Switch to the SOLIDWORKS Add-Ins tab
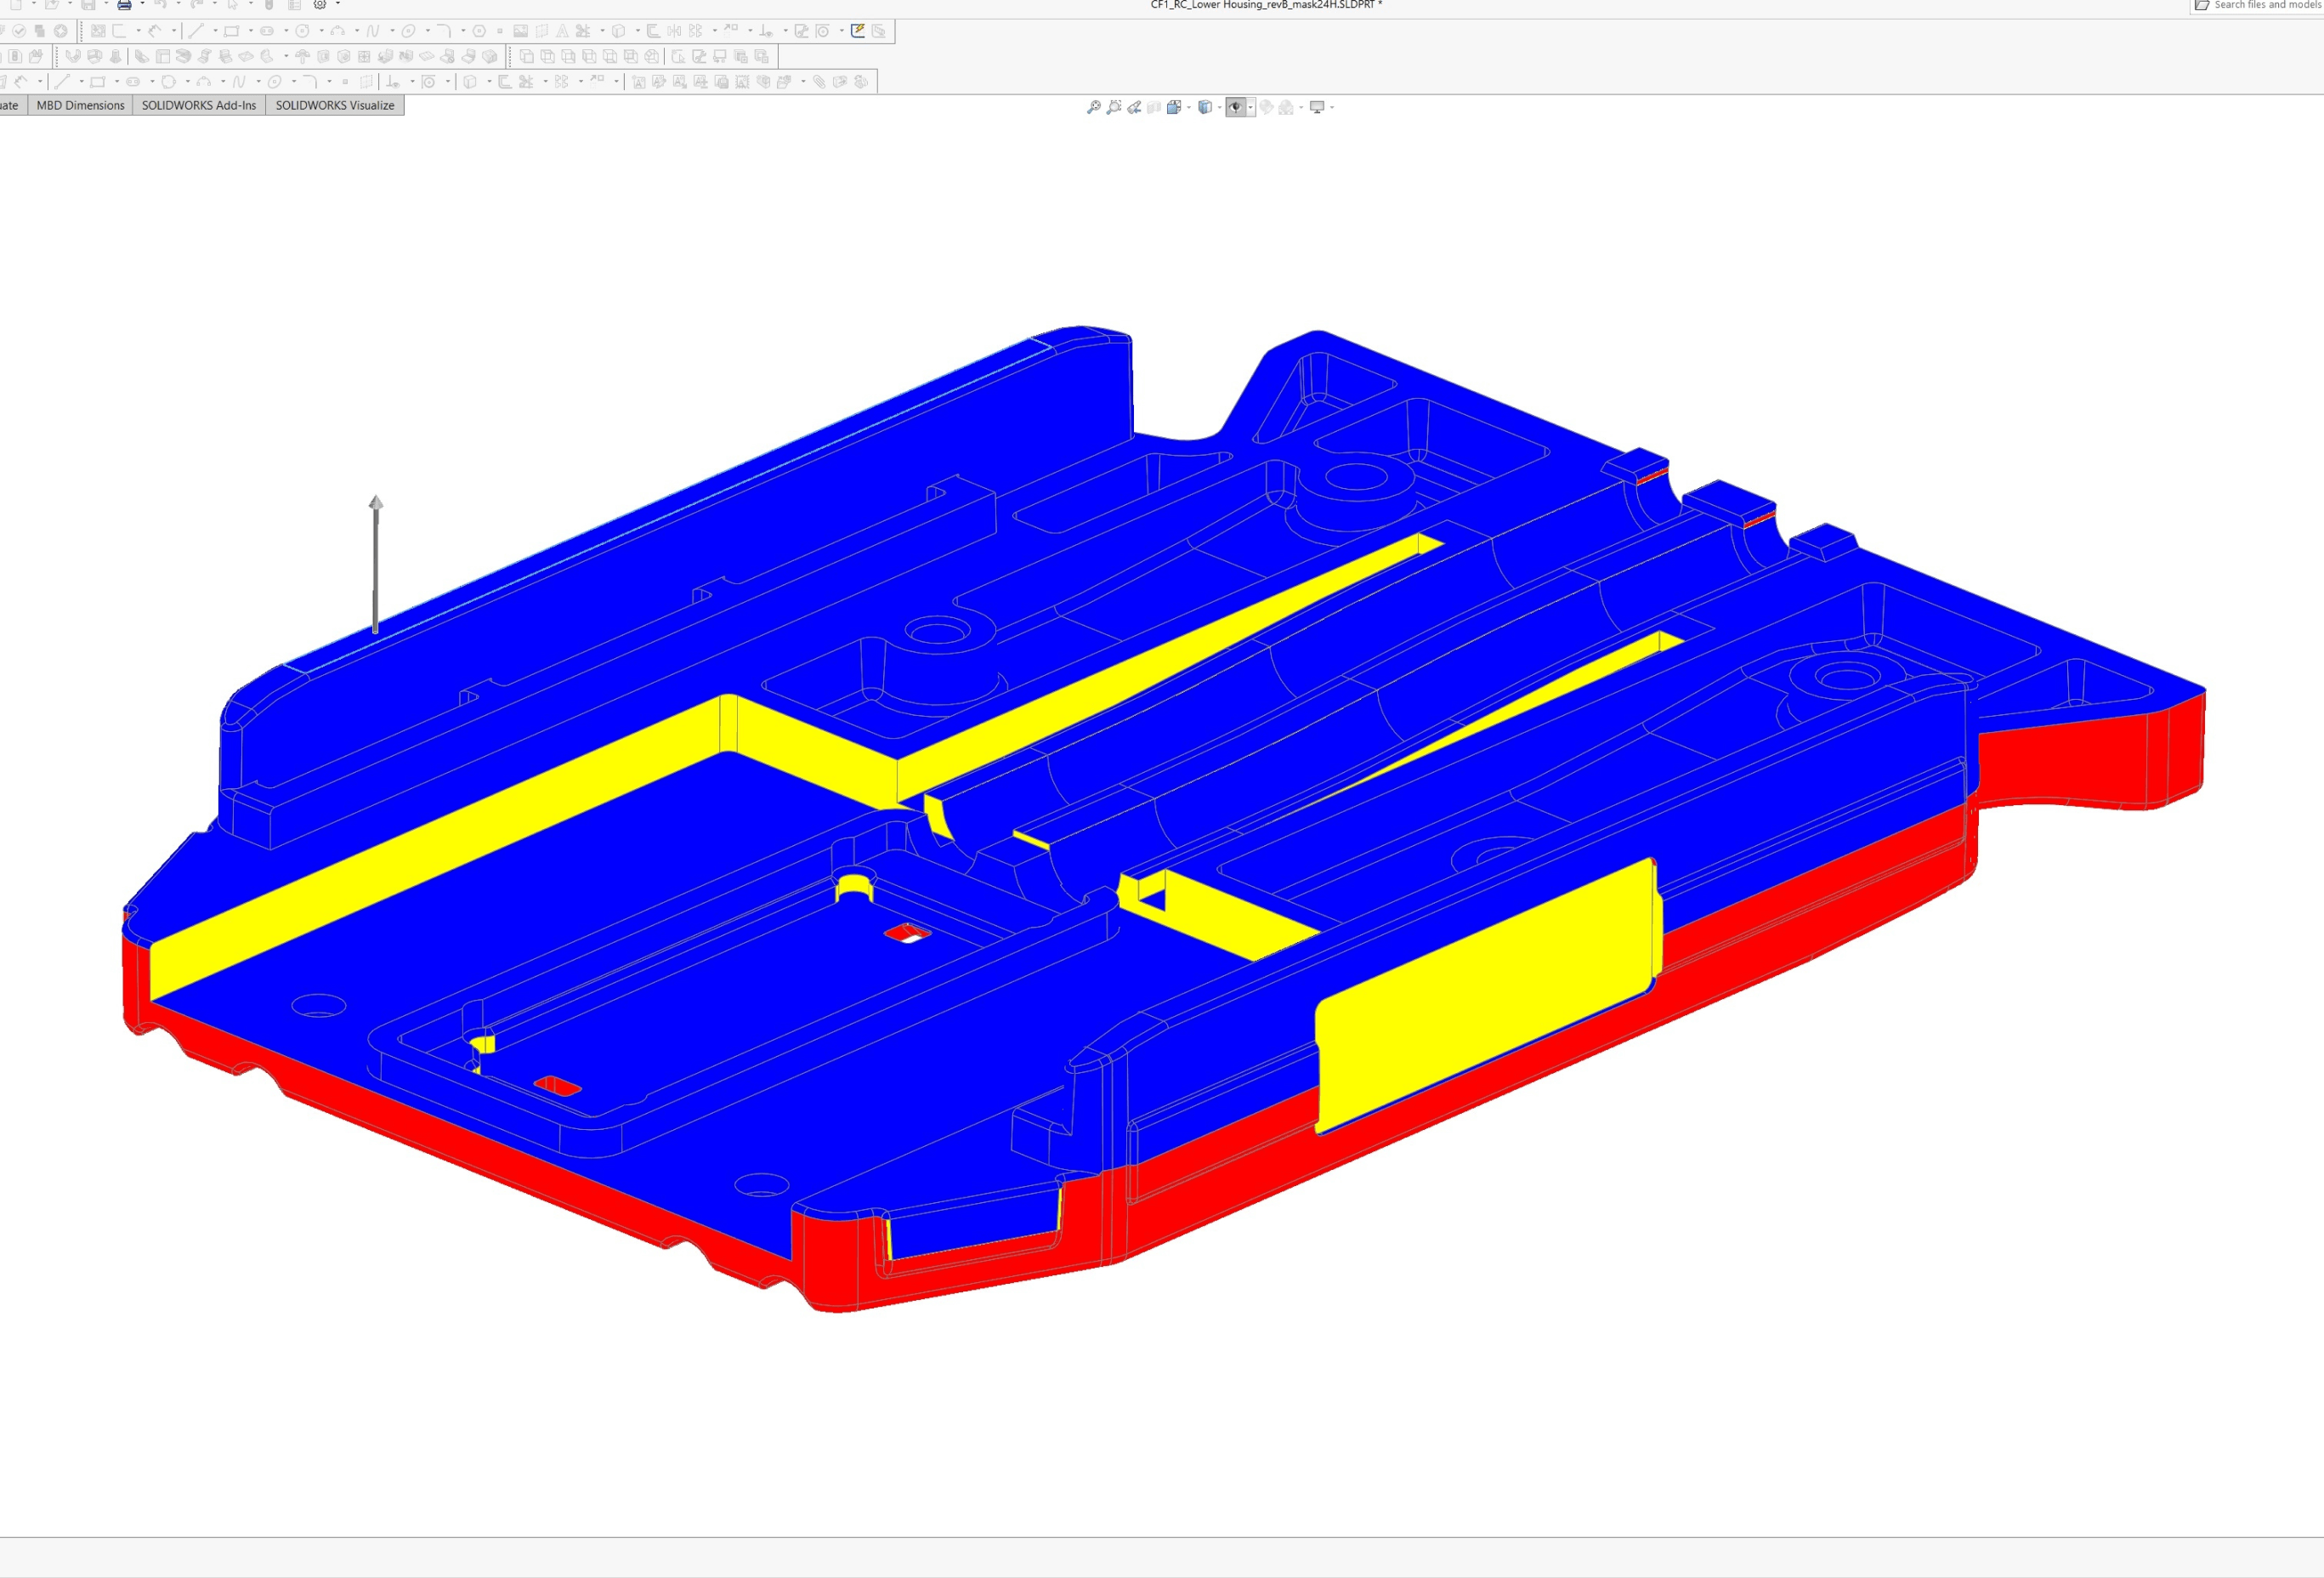 click(198, 105)
